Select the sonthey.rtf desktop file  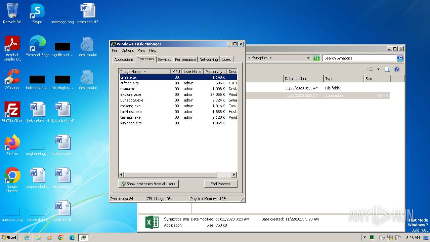[x=62, y=211]
